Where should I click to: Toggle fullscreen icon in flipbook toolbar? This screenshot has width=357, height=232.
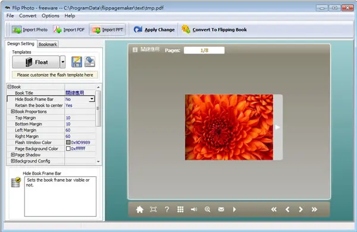pyautogui.click(x=154, y=209)
